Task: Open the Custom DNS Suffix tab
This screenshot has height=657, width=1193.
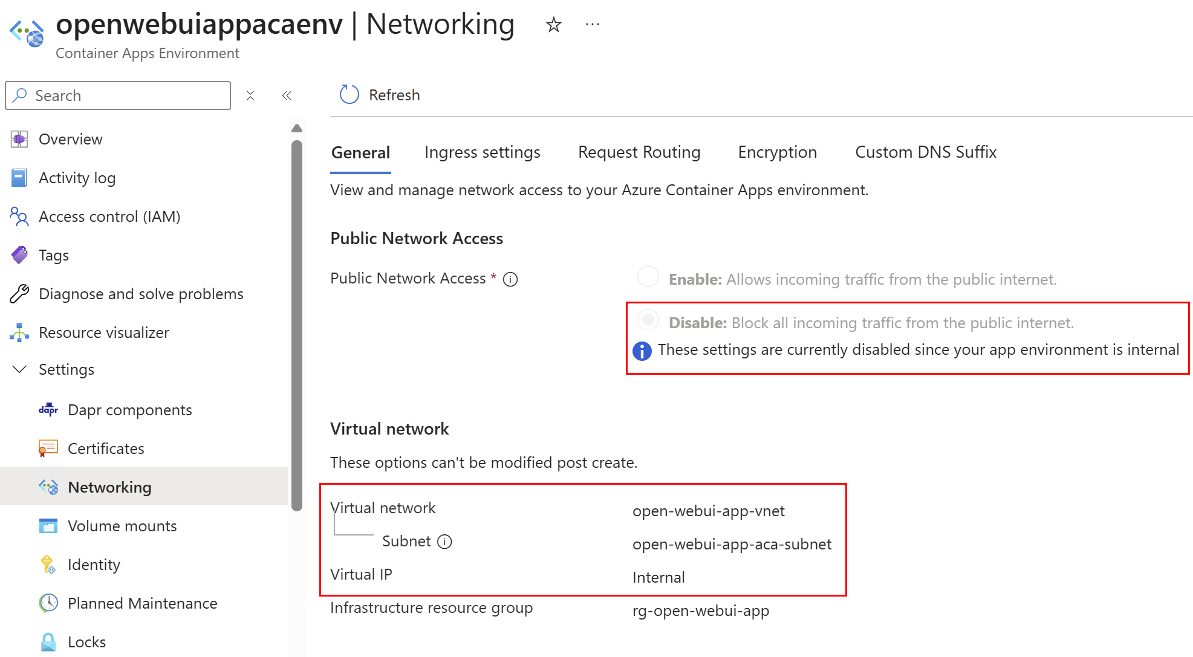Action: coord(925,152)
